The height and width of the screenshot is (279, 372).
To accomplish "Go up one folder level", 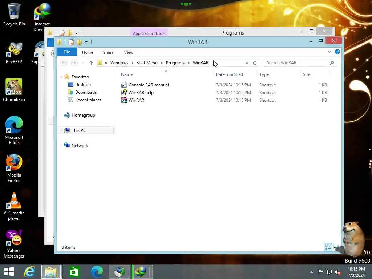I will coord(91,63).
